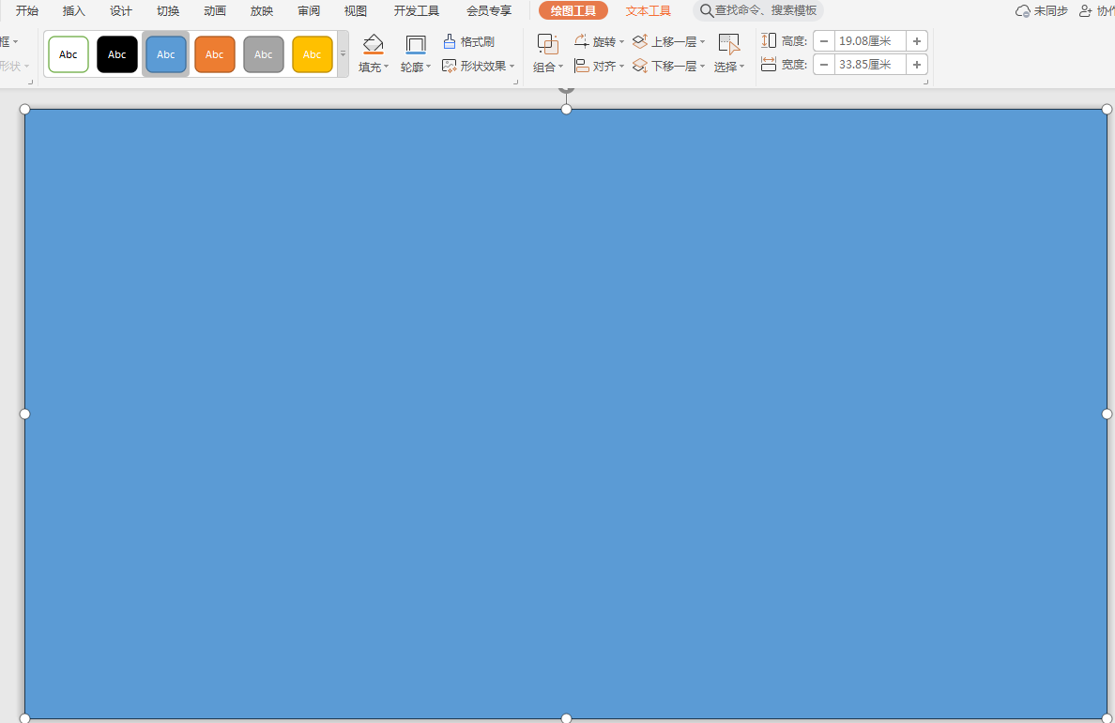This screenshot has height=723, width=1115.
Task: Click the 高度 height icon
Action: (769, 40)
